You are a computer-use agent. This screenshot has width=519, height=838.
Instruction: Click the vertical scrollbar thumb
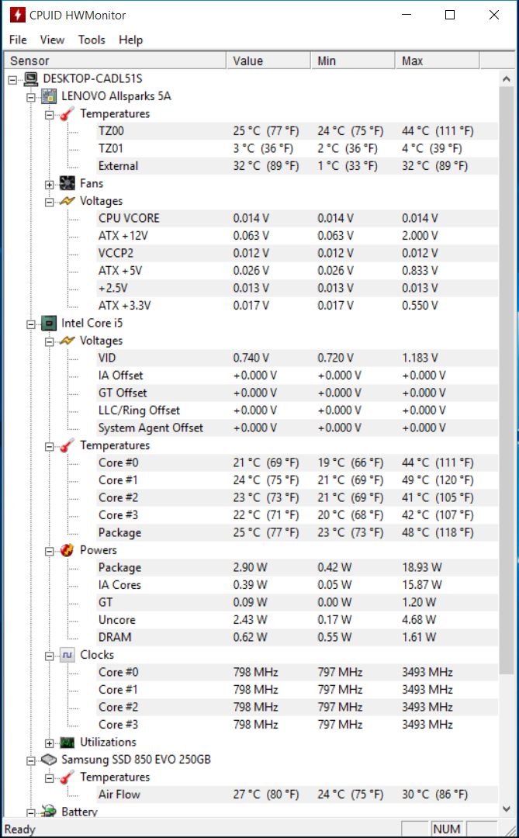tap(507, 380)
